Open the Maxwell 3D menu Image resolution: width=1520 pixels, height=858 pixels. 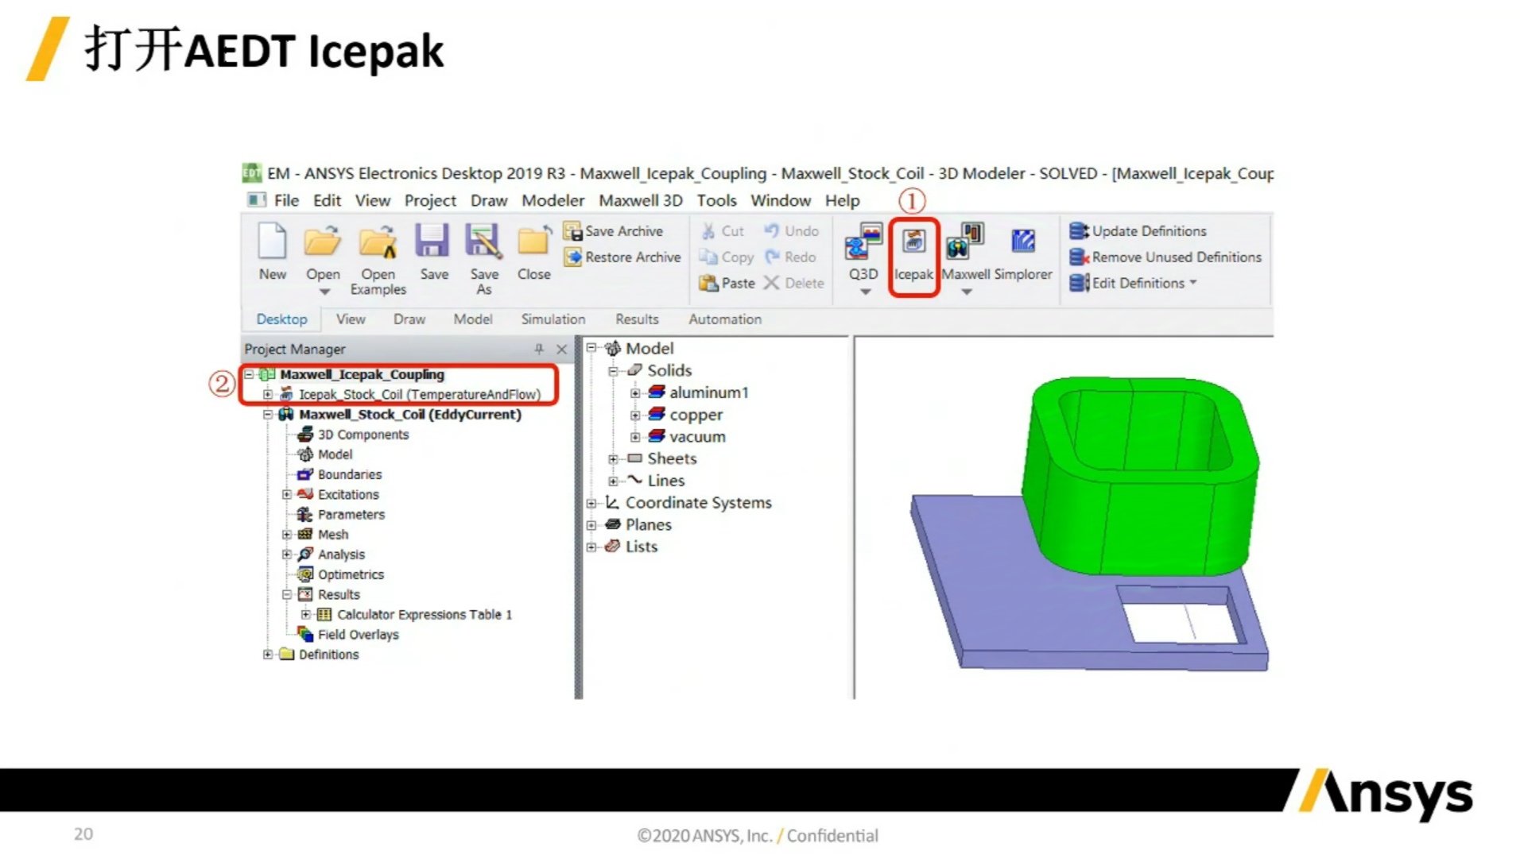pyautogui.click(x=641, y=201)
